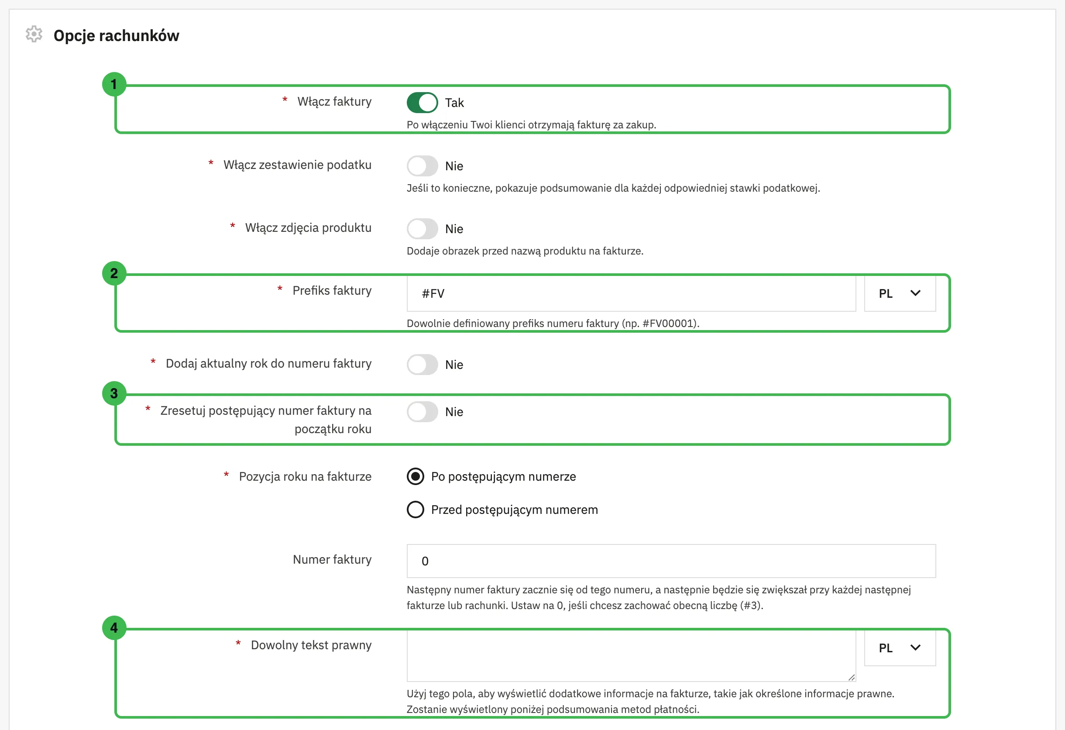The width and height of the screenshot is (1065, 730).
Task: Enable the Włącz zdjęcia produktu toggle
Action: (422, 229)
